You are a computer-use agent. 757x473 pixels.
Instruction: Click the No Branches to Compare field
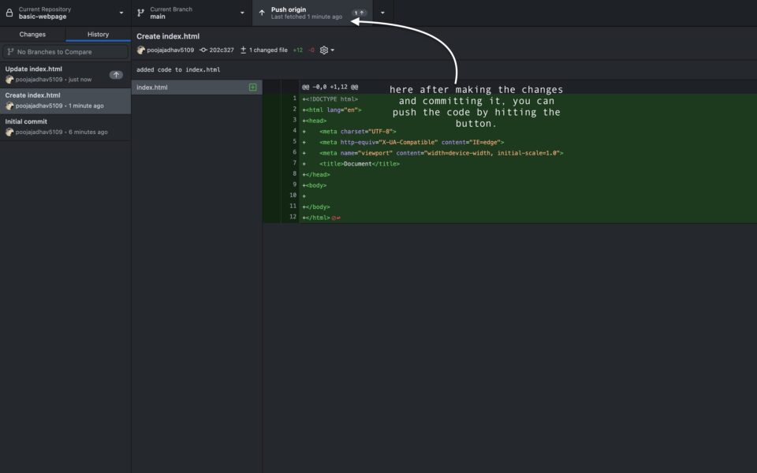pyautogui.click(x=65, y=52)
